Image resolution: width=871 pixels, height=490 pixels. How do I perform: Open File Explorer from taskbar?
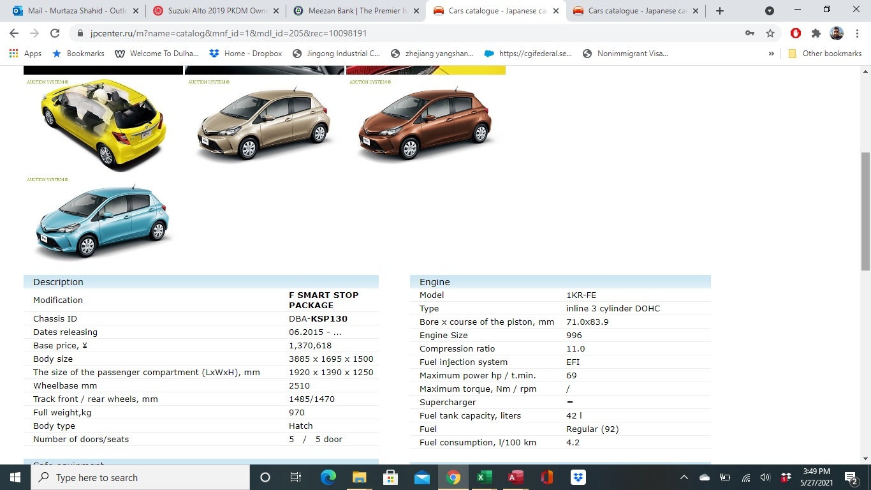(x=359, y=477)
